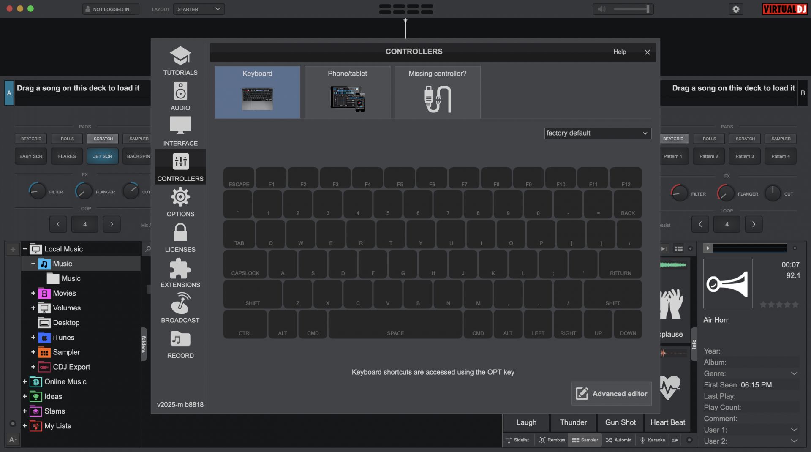The width and height of the screenshot is (811, 452).
Task: Open the Starter layout dropdown
Action: 199,9
